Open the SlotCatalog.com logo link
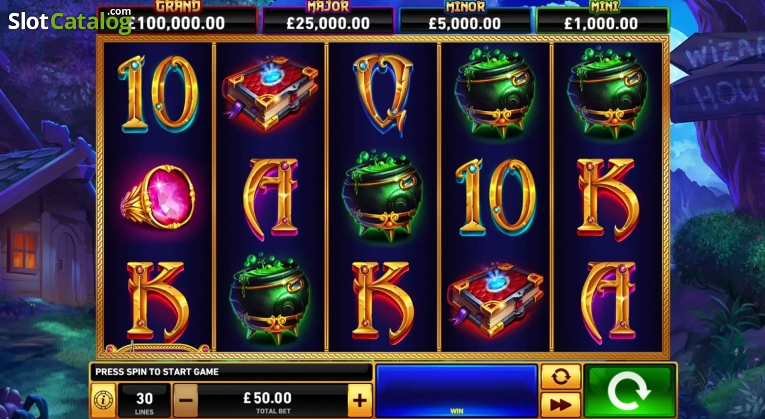 click(x=70, y=21)
